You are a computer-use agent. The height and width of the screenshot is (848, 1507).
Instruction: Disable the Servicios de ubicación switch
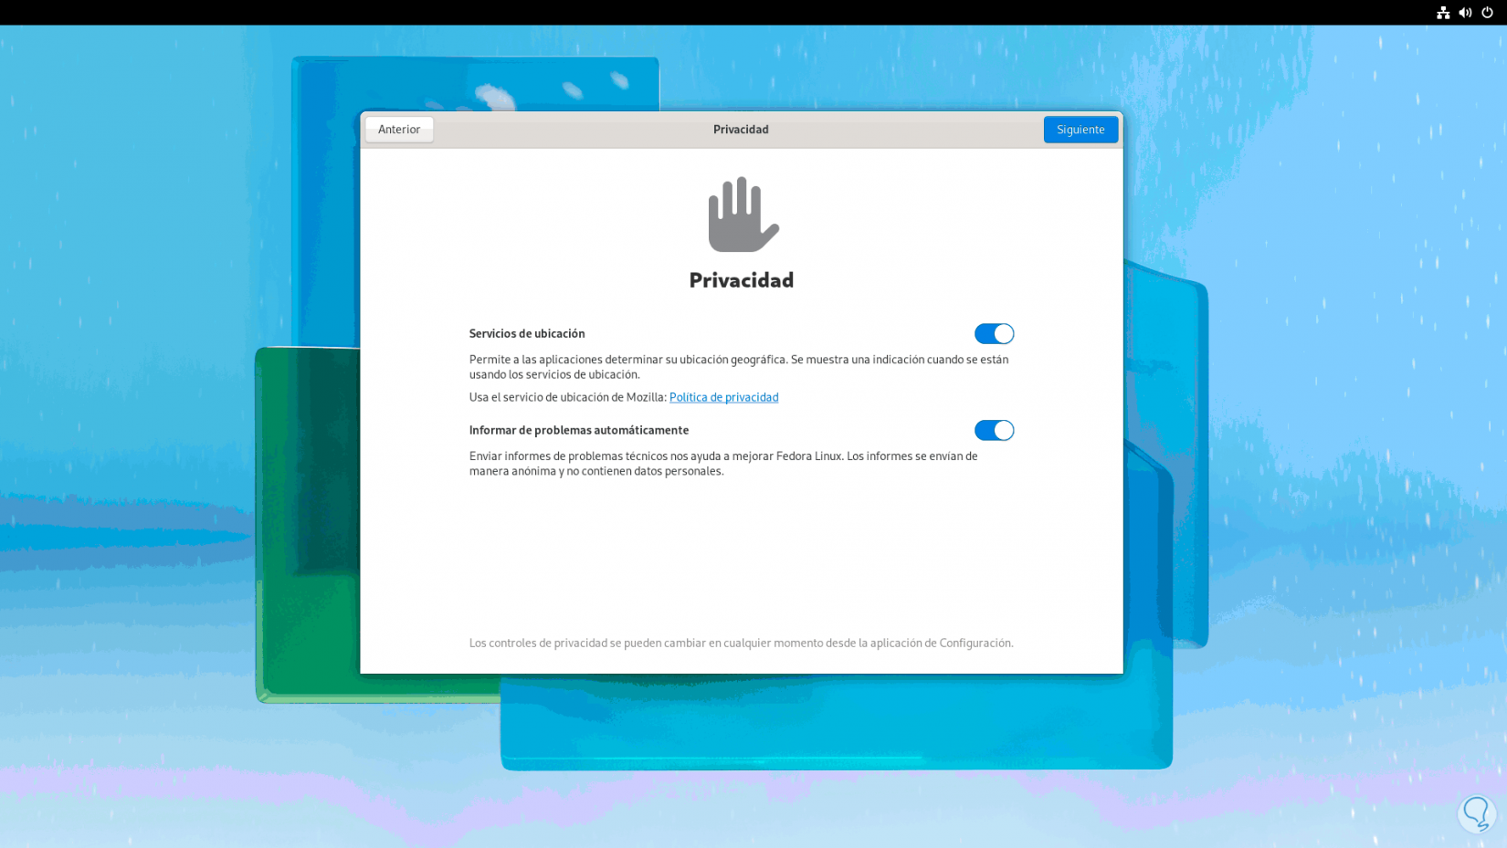coord(994,333)
